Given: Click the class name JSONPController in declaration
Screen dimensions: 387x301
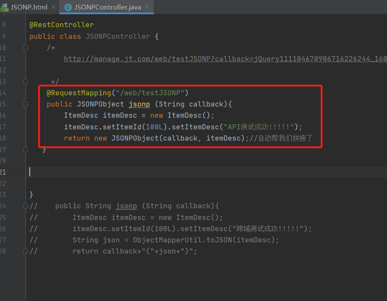Looking at the screenshot, I should [117, 36].
